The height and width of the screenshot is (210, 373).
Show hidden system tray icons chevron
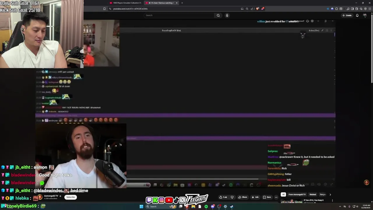(x=340, y=206)
